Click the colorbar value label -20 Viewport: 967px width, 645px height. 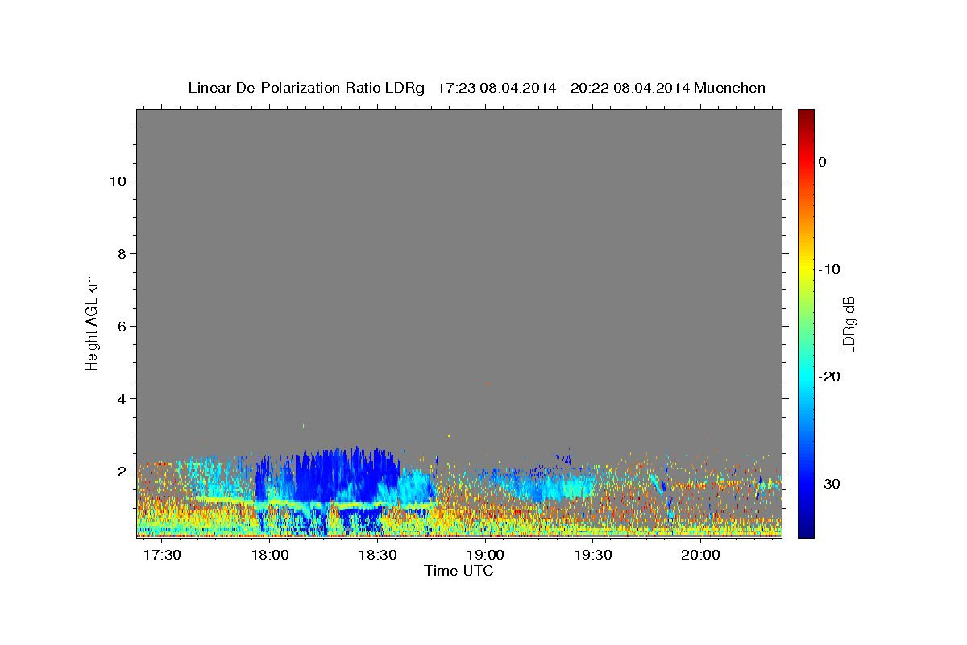pyautogui.click(x=828, y=377)
